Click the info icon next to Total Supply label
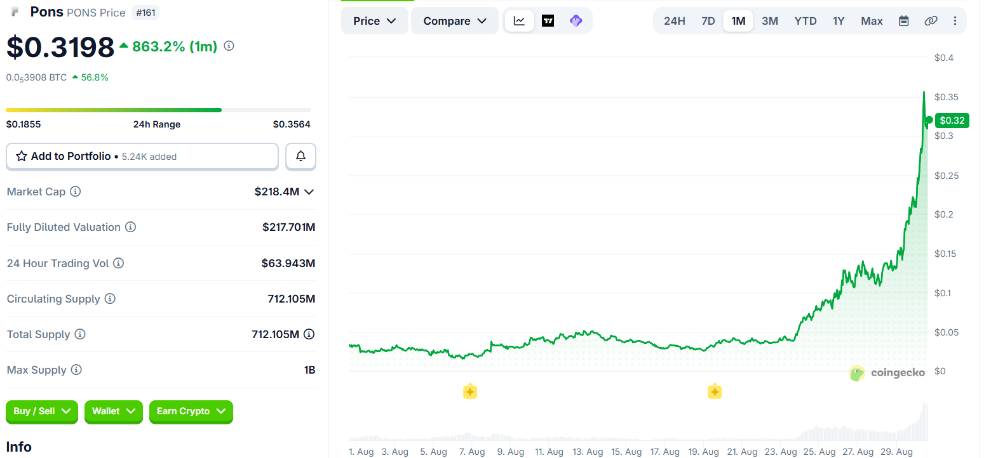 (80, 334)
